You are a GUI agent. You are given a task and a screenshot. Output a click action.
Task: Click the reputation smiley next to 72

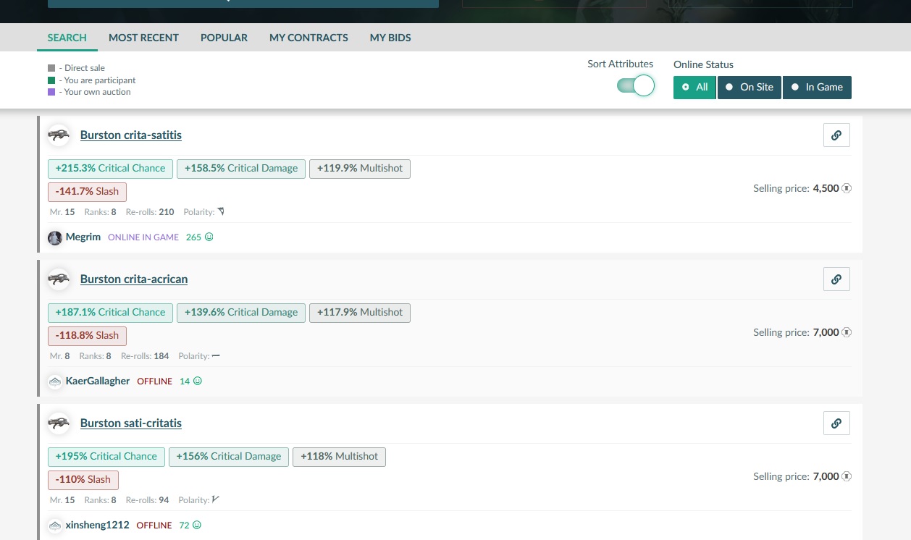point(196,525)
